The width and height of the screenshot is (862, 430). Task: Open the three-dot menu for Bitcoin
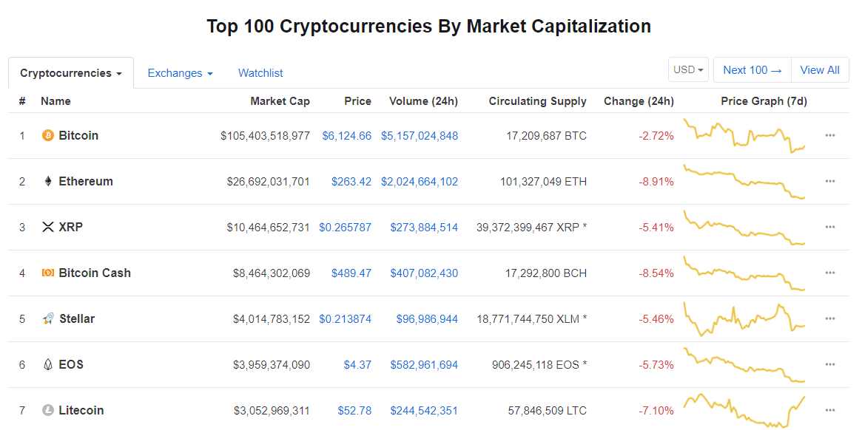click(830, 136)
